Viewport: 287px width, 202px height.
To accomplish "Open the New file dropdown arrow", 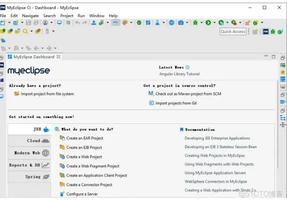I will (9, 23).
